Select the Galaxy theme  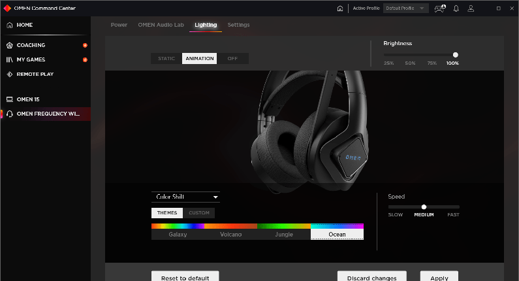point(178,235)
